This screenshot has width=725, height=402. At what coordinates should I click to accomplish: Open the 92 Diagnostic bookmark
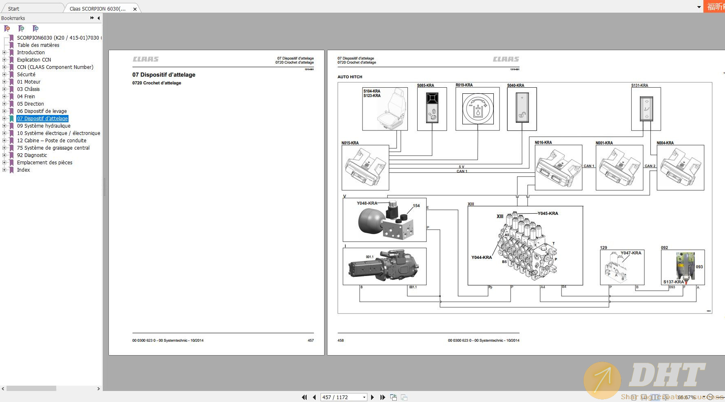[x=32, y=155]
